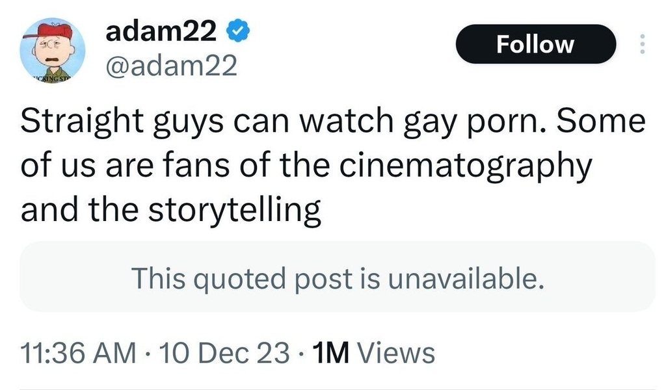Click the blue verified checkmark badge
The height and width of the screenshot is (390, 666).
click(235, 32)
